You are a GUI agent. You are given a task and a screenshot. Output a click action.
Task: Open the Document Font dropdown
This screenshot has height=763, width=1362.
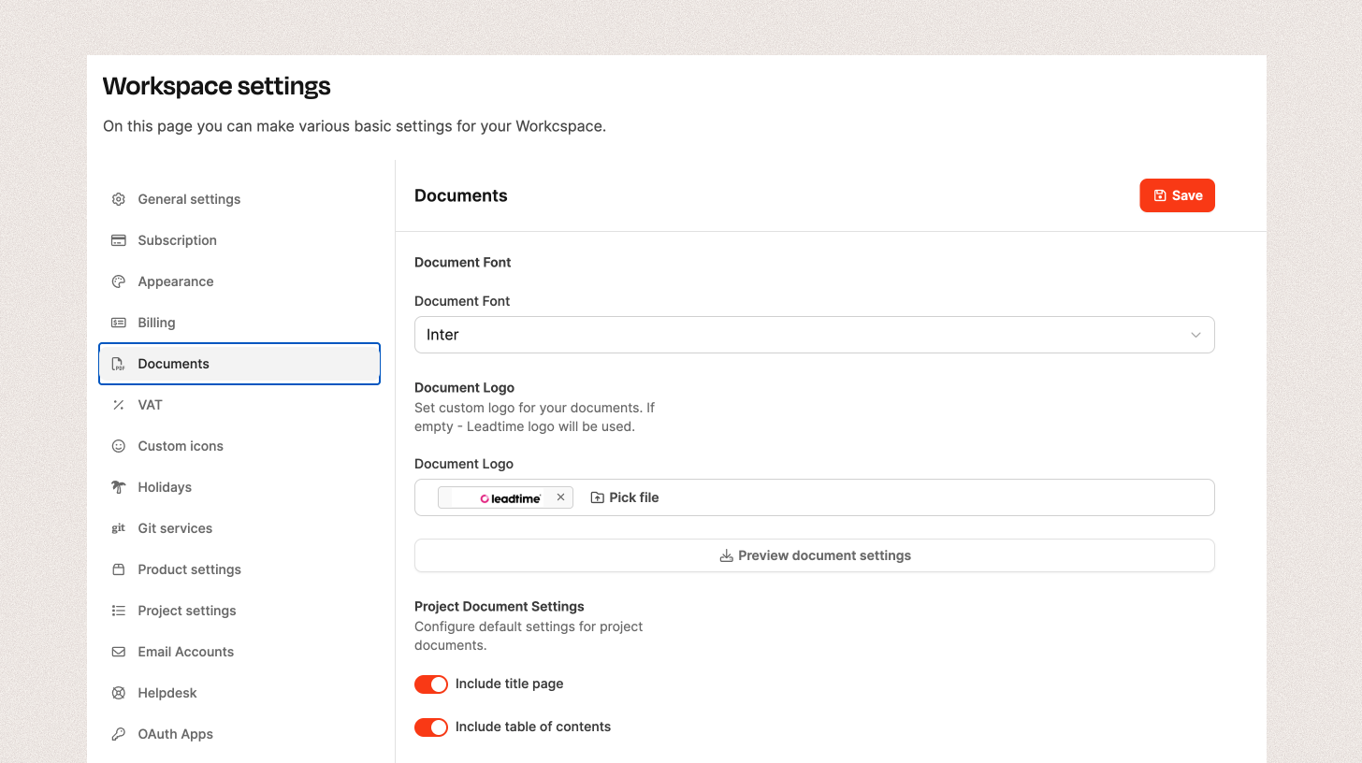[813, 335]
